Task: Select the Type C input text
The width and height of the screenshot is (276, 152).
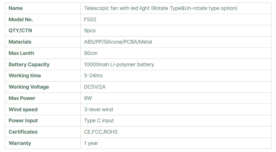Action: point(99,121)
